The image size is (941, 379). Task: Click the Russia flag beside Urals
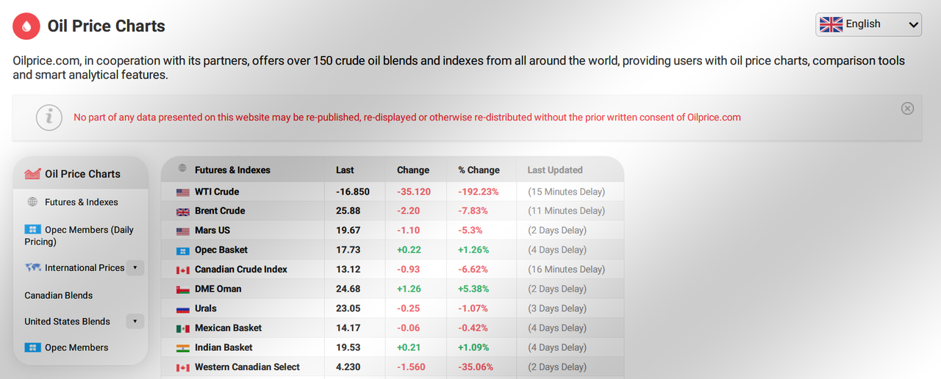183,309
